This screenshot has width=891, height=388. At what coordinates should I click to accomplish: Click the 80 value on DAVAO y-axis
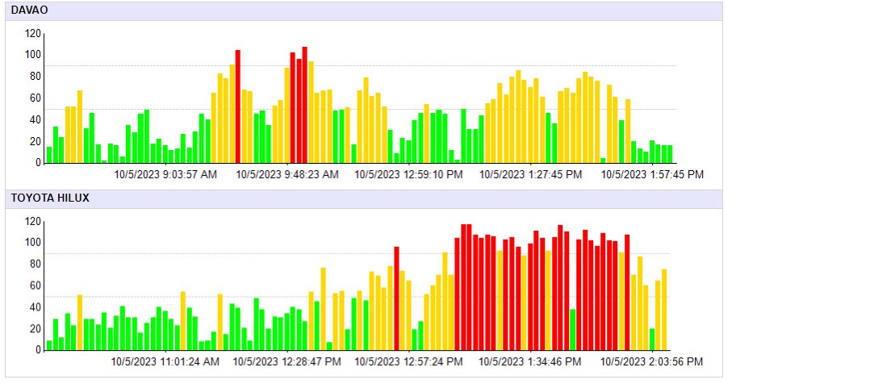pos(36,77)
